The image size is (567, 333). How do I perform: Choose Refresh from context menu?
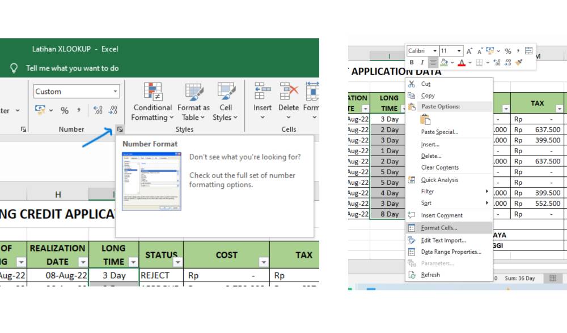449,275
